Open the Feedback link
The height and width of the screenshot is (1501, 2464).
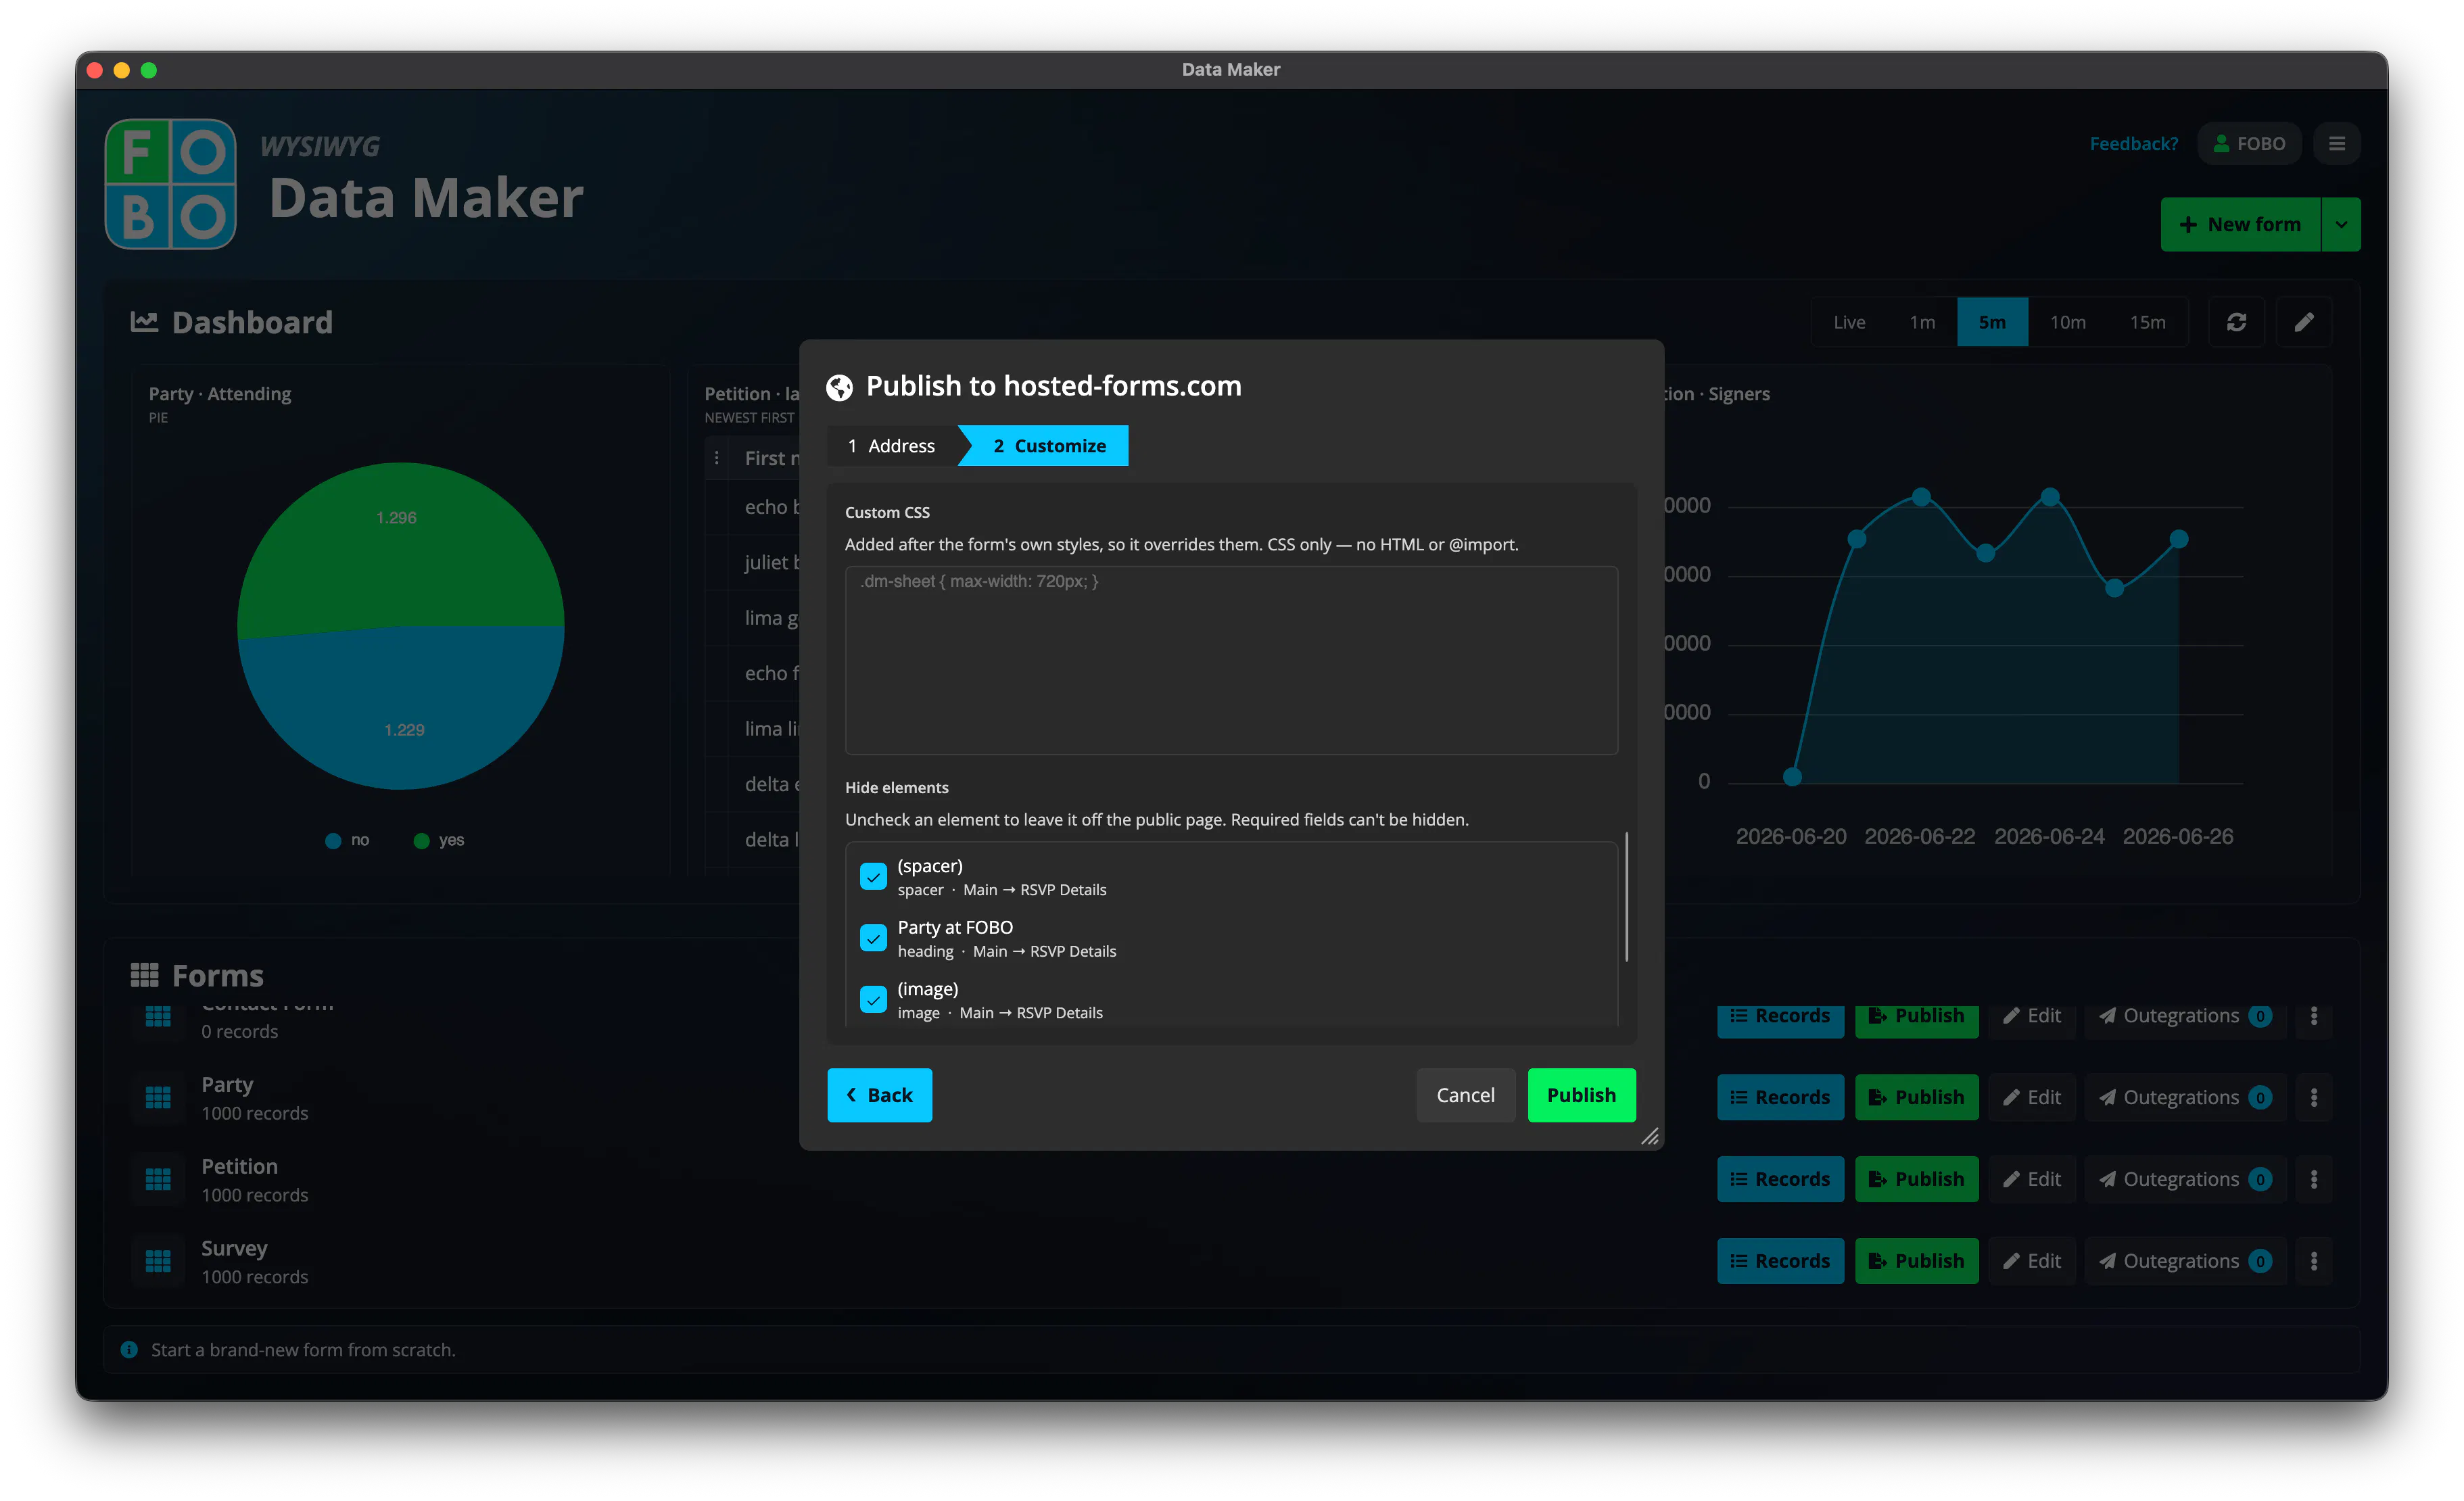2133,144
